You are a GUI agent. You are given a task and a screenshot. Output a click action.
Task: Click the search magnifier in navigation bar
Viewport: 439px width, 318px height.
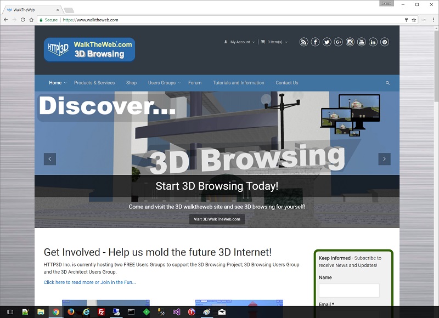click(x=387, y=83)
